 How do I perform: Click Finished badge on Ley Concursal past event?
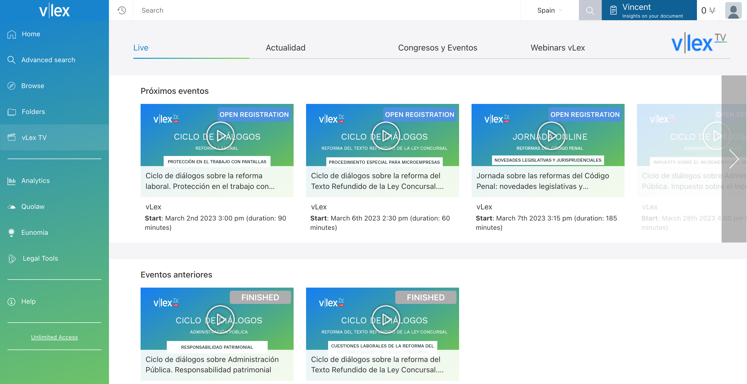click(x=425, y=298)
